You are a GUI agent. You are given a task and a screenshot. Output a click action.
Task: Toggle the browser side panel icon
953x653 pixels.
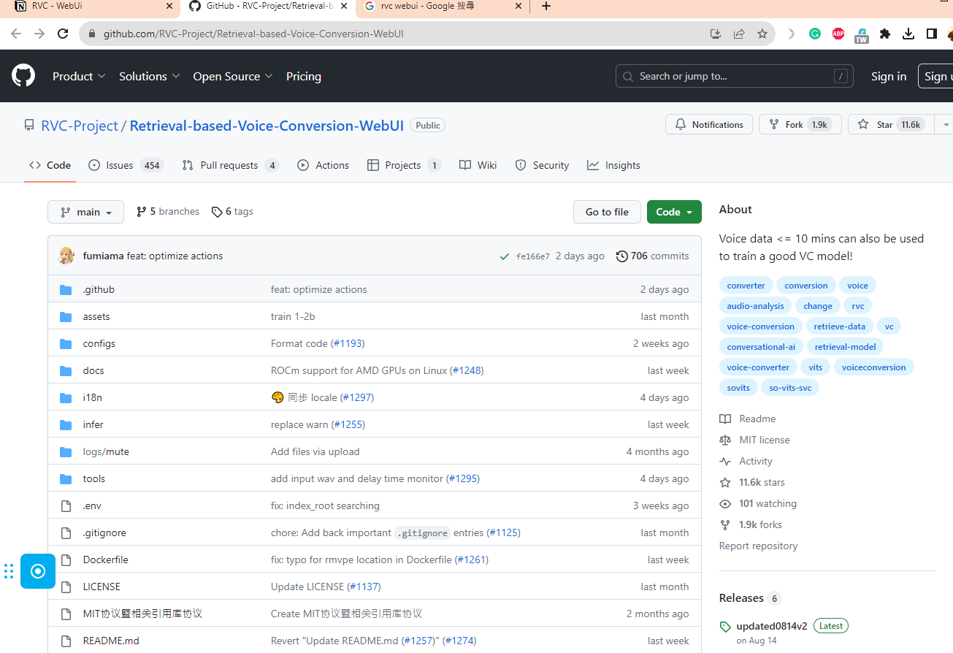(932, 34)
